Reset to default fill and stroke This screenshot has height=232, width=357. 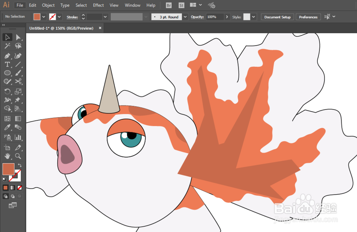pyautogui.click(x=4, y=179)
